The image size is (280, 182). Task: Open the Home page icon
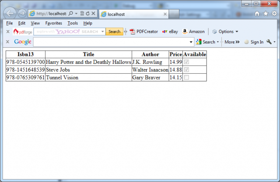coord(257,14)
